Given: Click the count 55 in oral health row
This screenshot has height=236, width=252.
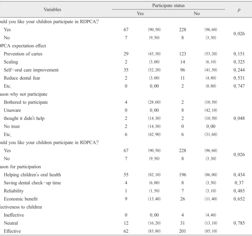Looking at the screenshot, I should point(126,174).
